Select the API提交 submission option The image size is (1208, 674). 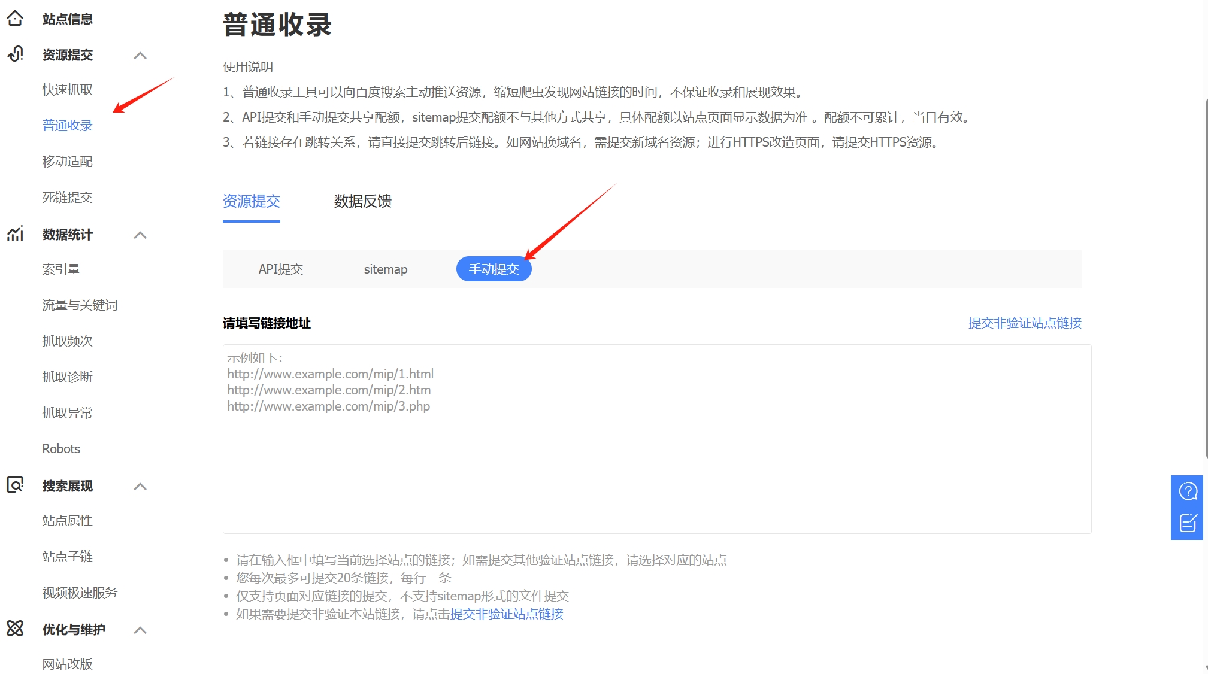click(x=280, y=269)
